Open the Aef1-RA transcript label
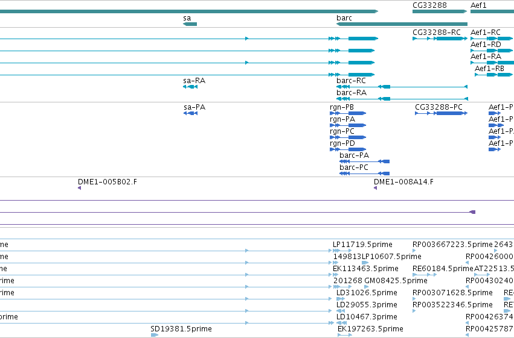Image resolution: width=514 pixels, height=338 pixels. pyautogui.click(x=486, y=57)
